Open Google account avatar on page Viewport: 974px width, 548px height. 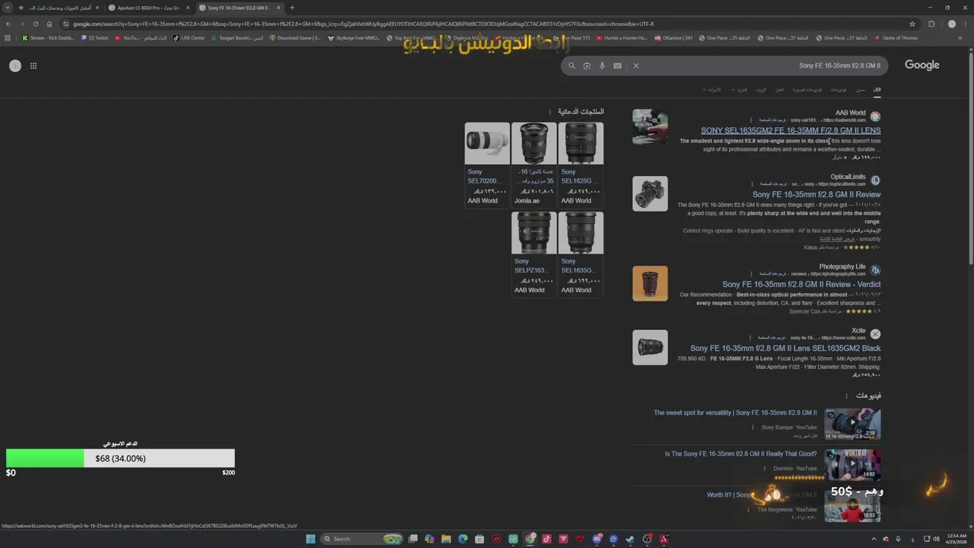(14, 65)
